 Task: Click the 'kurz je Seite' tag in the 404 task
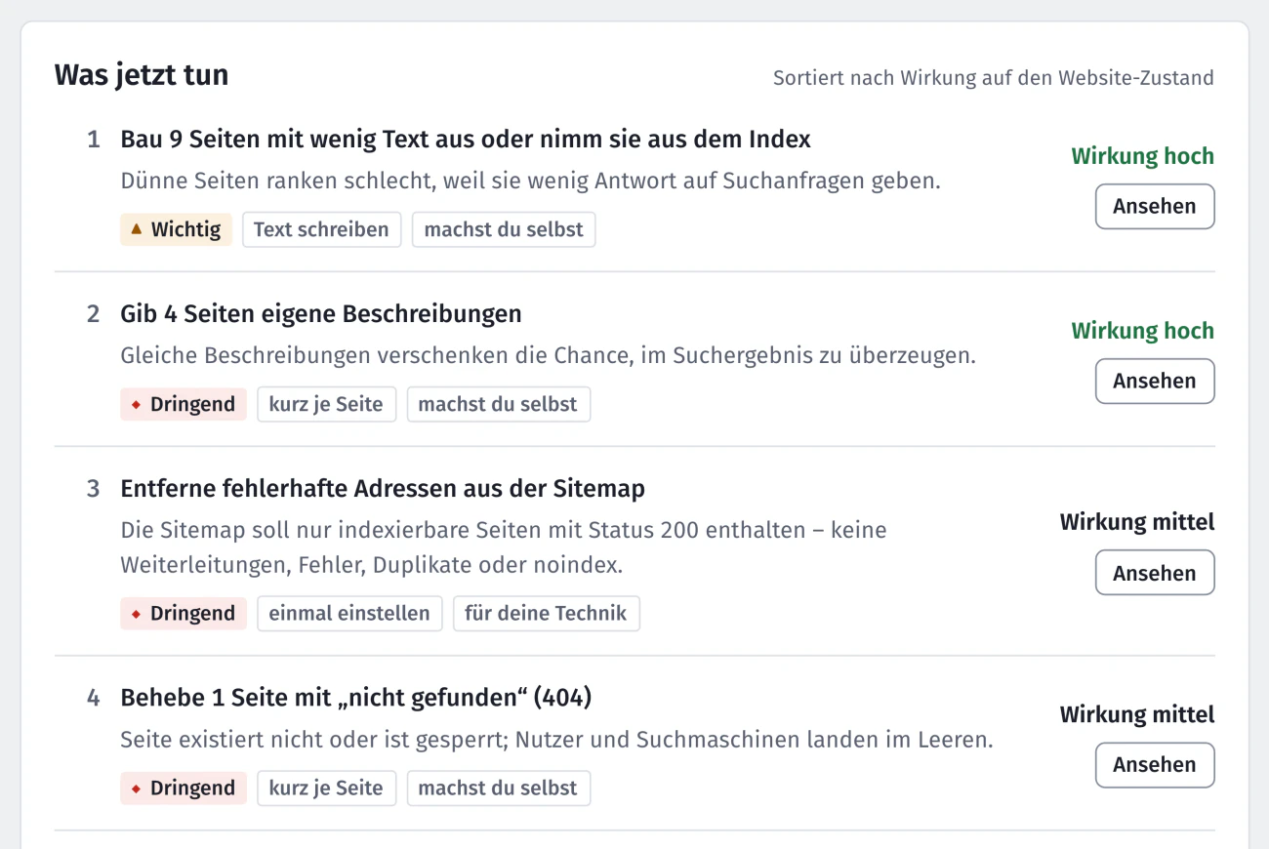point(326,788)
